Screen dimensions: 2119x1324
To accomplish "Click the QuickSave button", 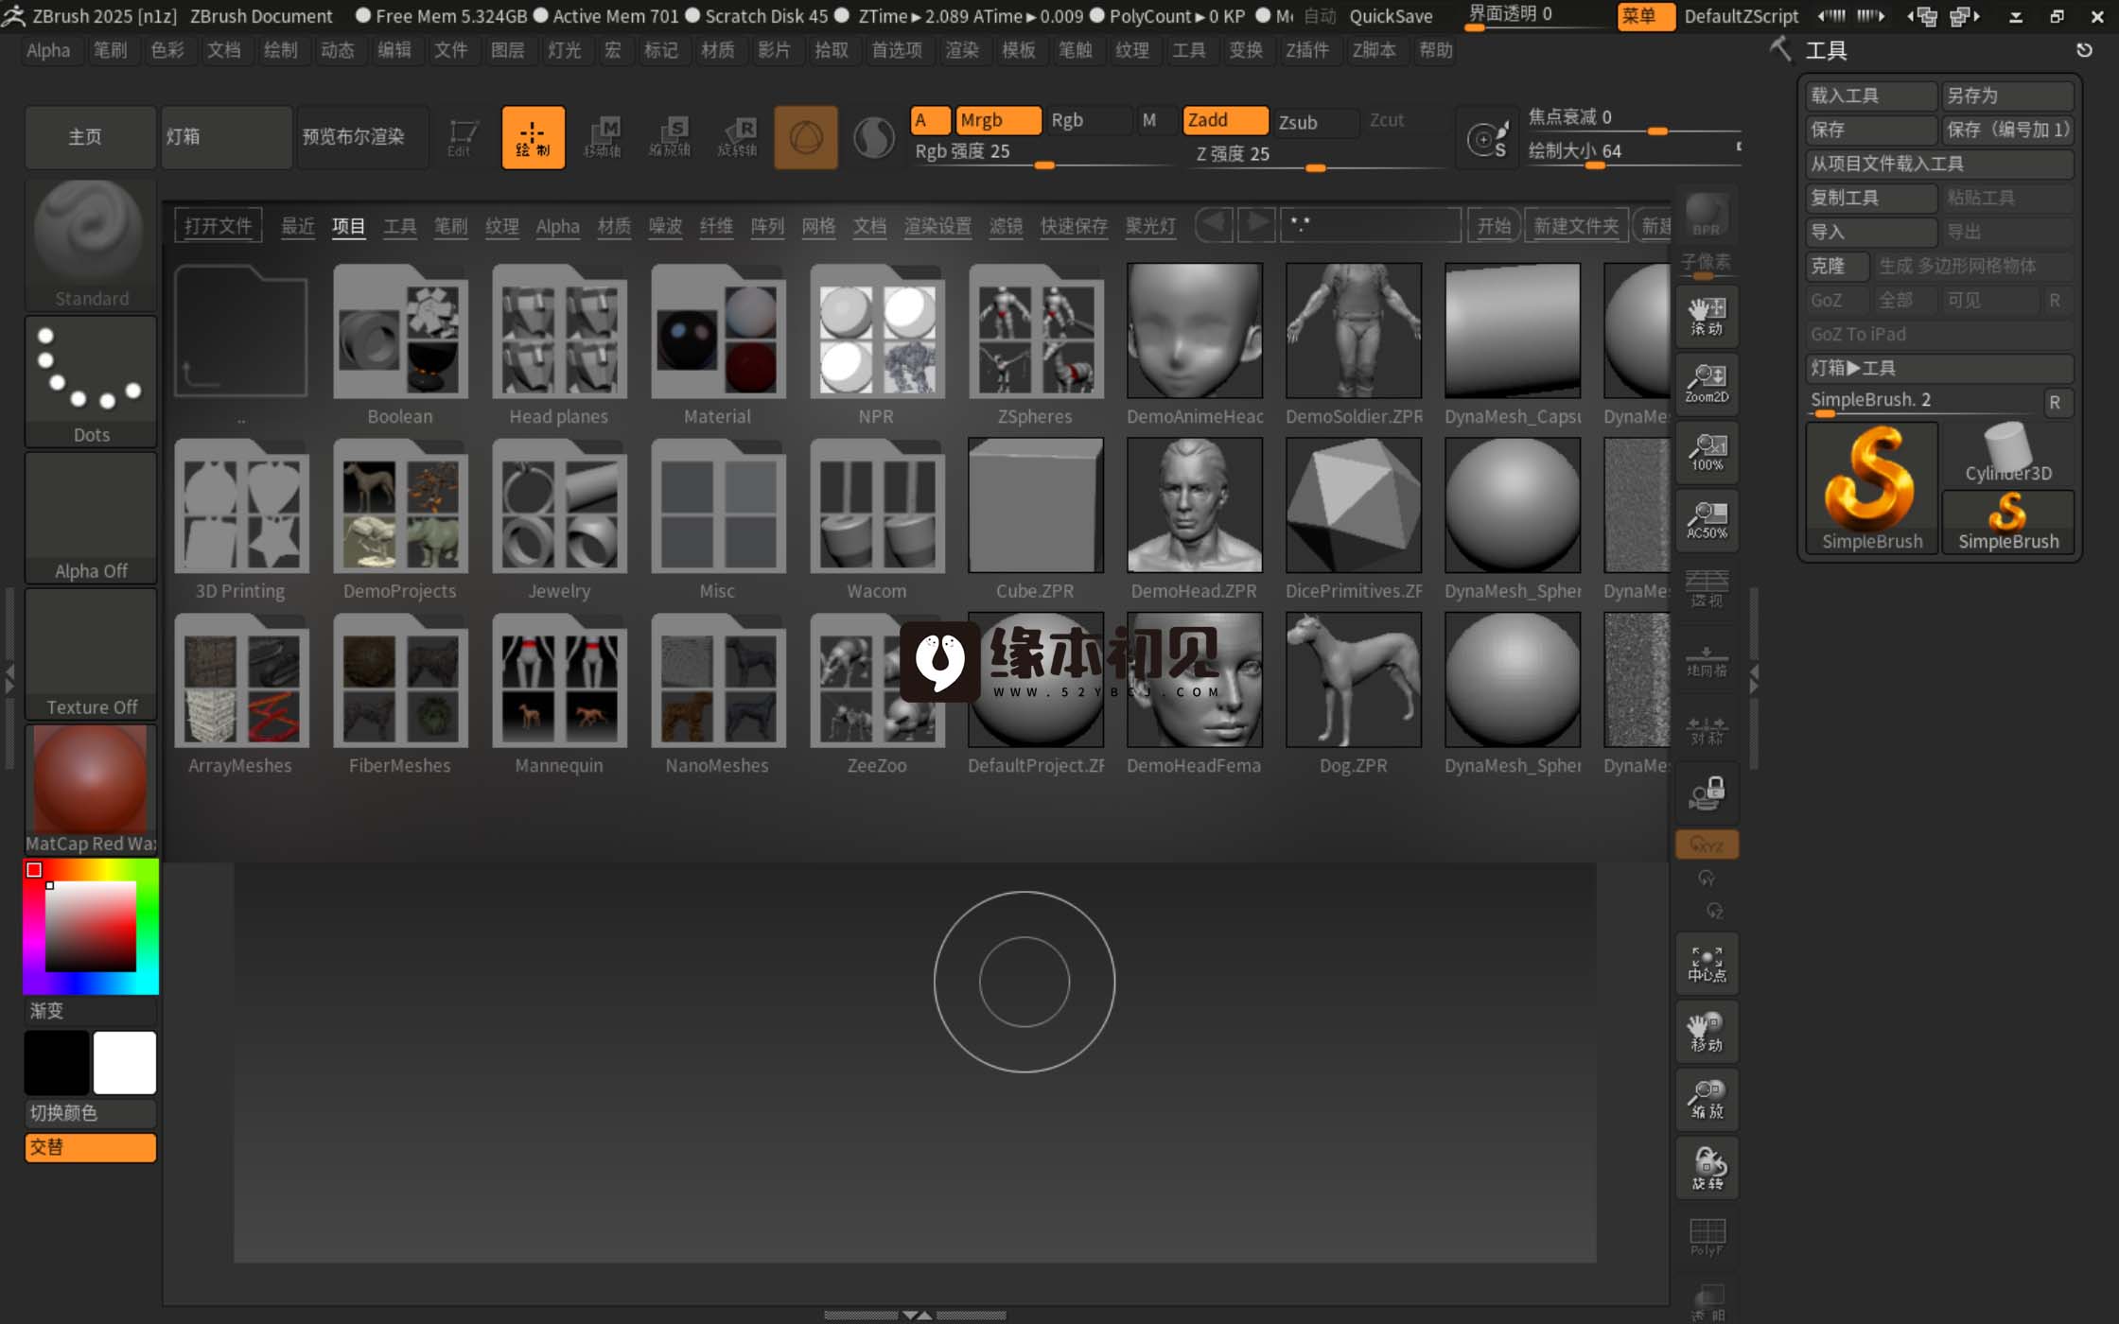I will (1391, 15).
